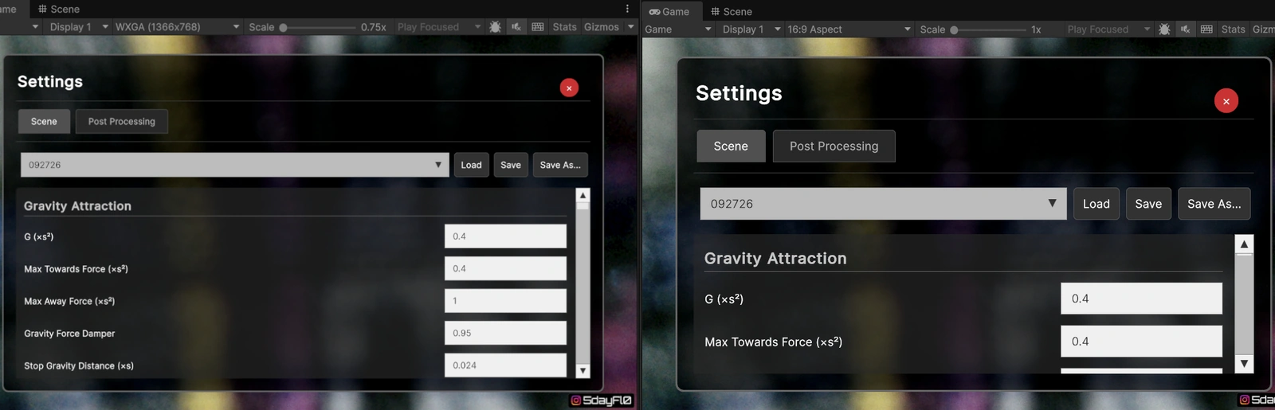
Task: Select Post Processing tab in left Settings dialog
Action: pos(122,122)
